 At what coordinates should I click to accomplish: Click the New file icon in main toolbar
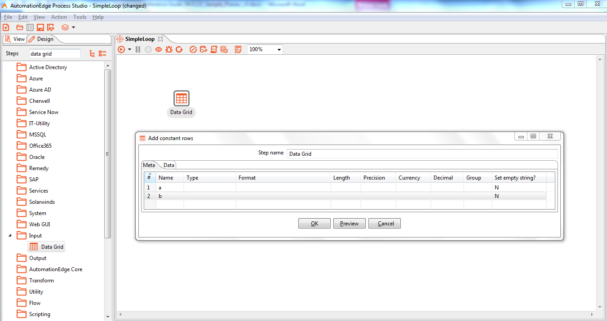(6, 27)
